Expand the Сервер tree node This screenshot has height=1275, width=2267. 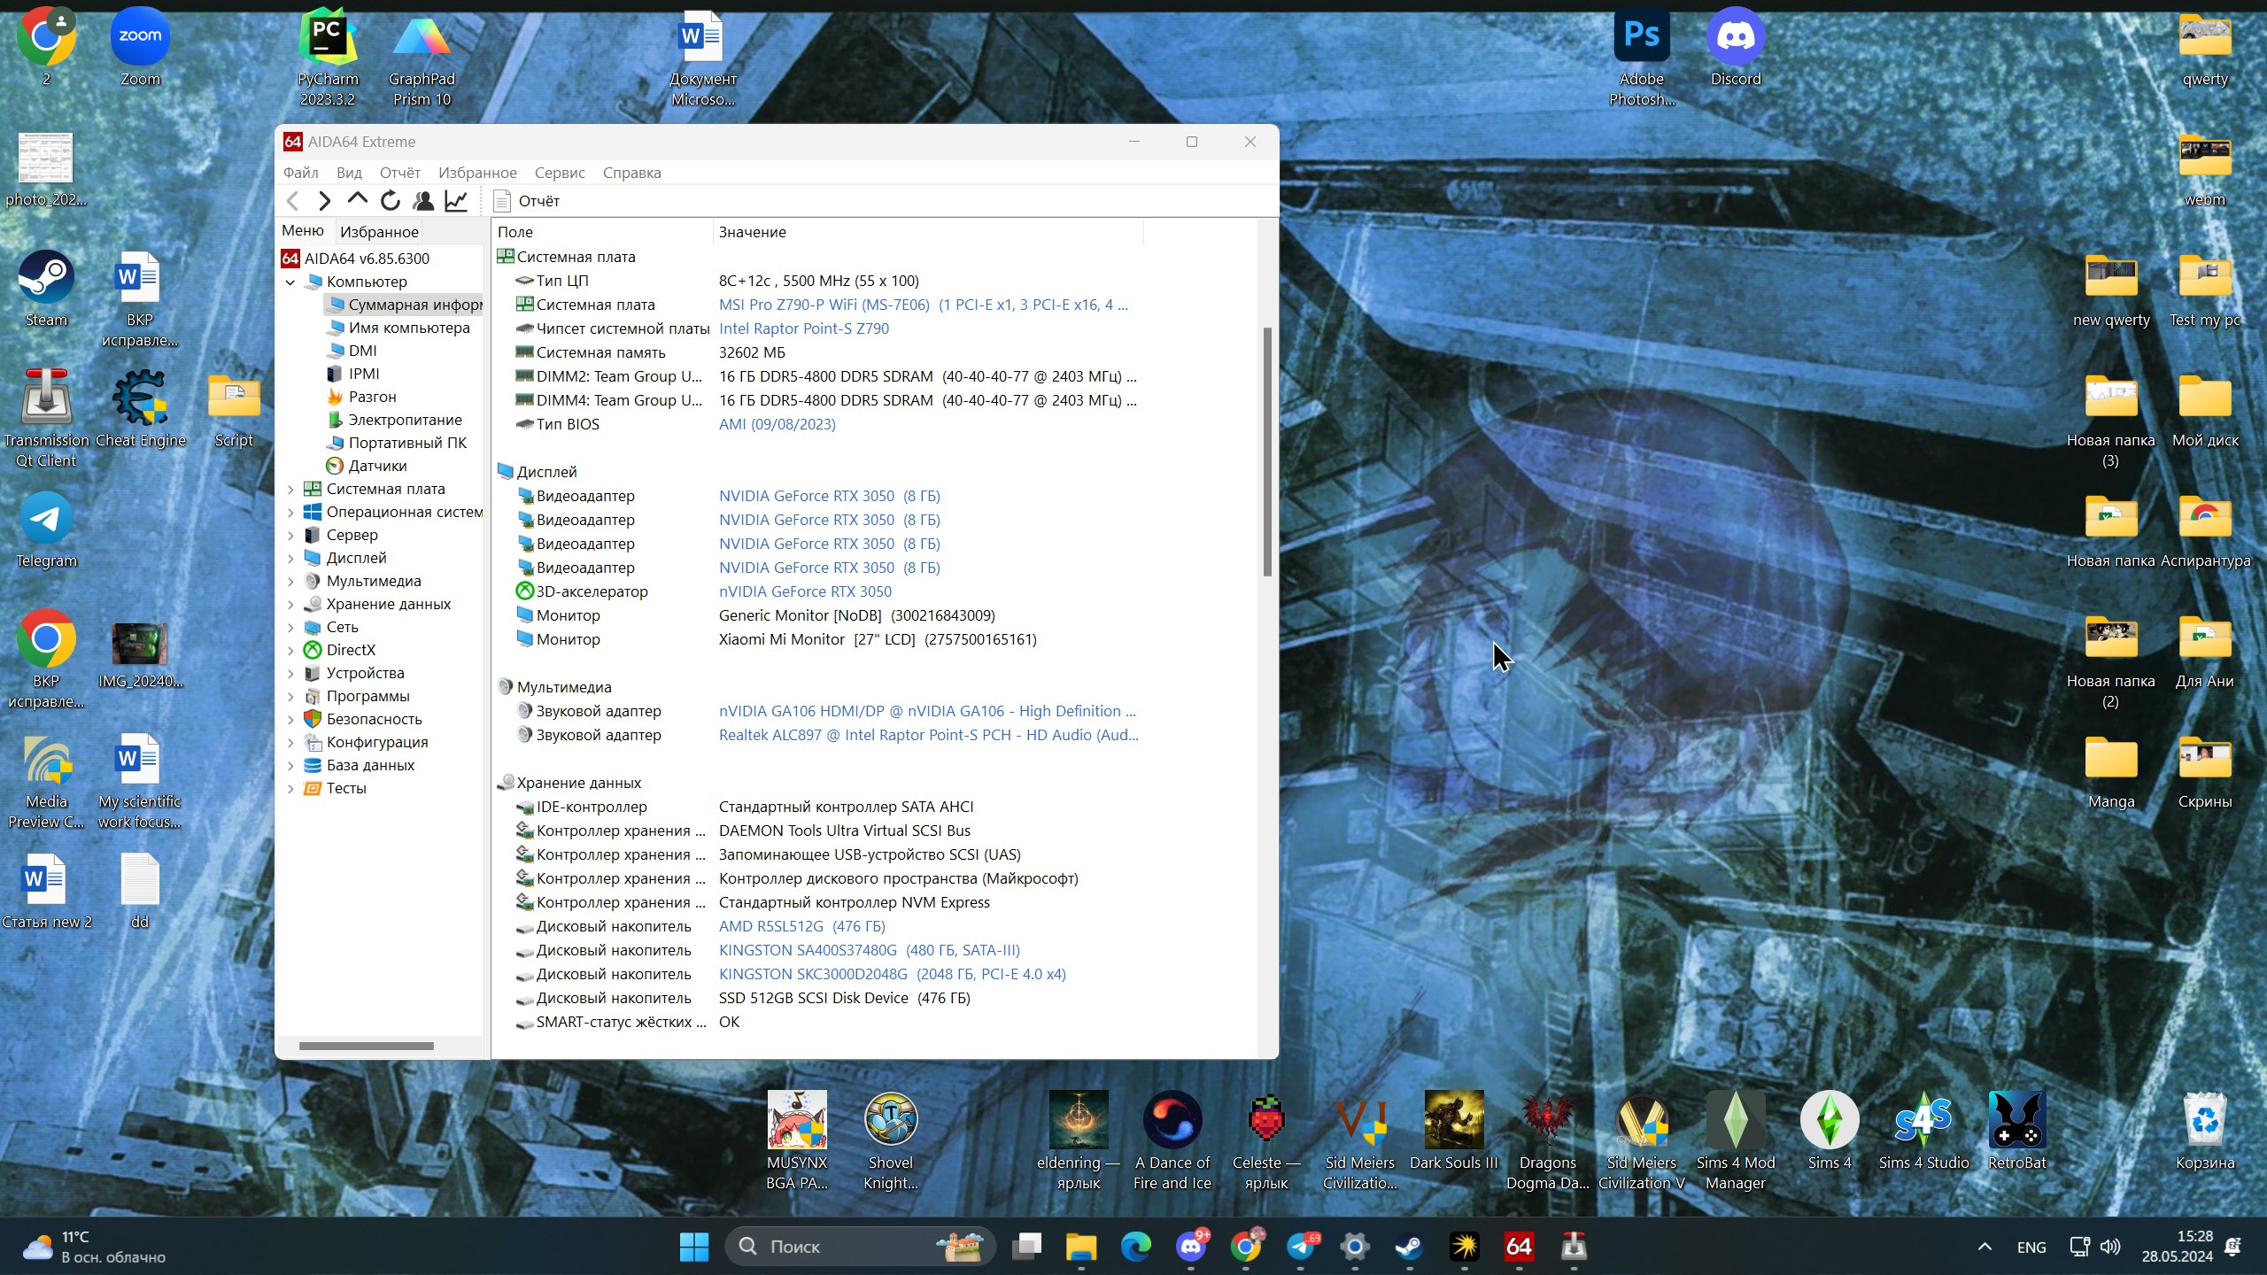pyautogui.click(x=290, y=535)
